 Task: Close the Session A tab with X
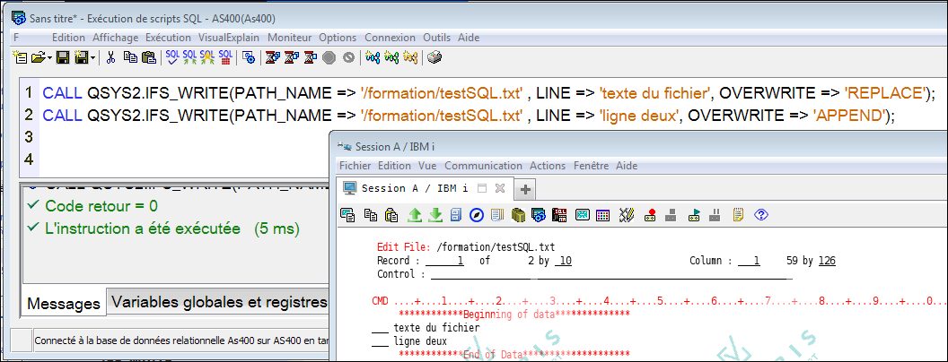(x=499, y=188)
